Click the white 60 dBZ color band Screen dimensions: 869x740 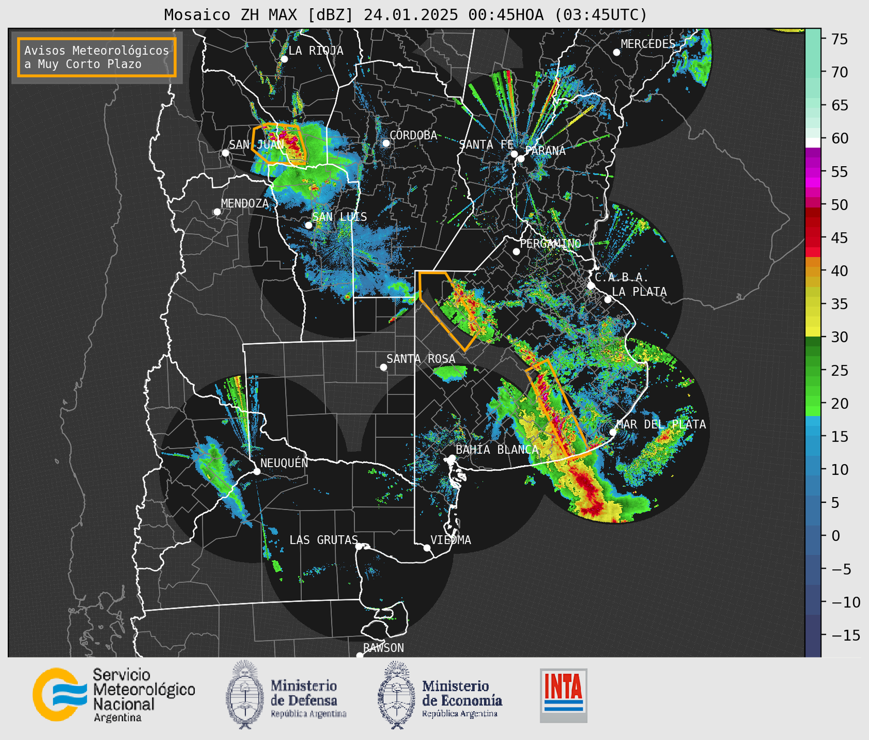[813, 143]
